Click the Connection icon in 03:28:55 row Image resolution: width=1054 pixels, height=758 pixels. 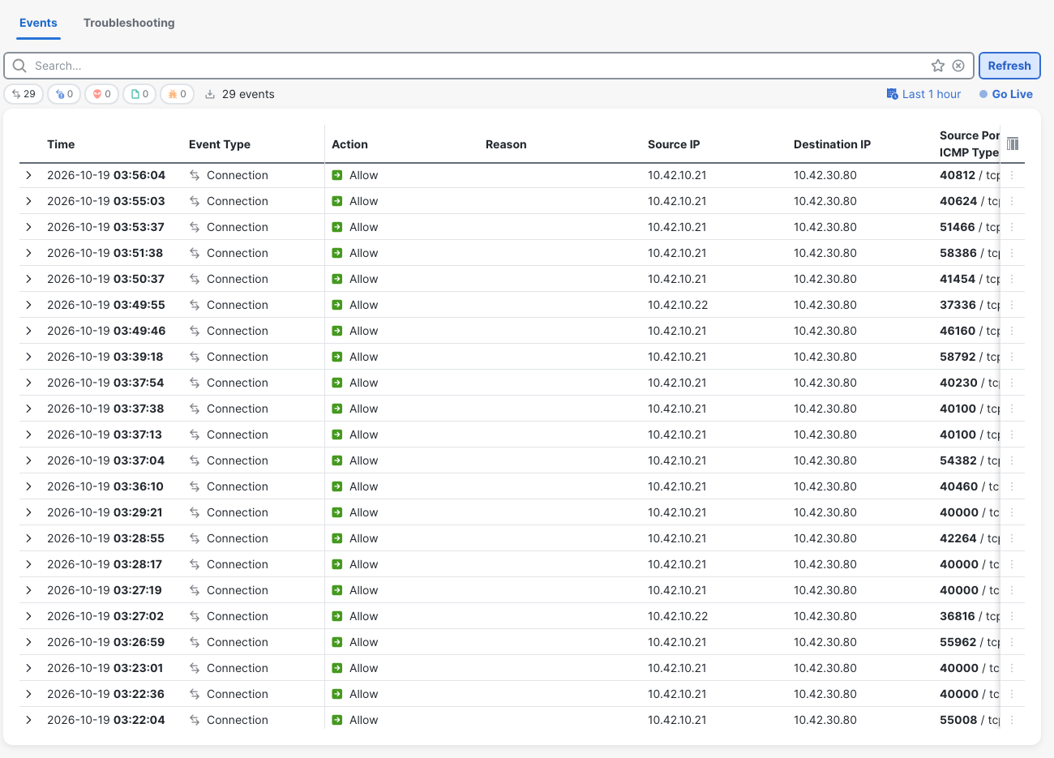coord(195,538)
